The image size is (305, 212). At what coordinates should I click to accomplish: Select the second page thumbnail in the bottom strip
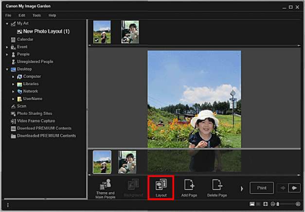pyautogui.click(x=127, y=161)
